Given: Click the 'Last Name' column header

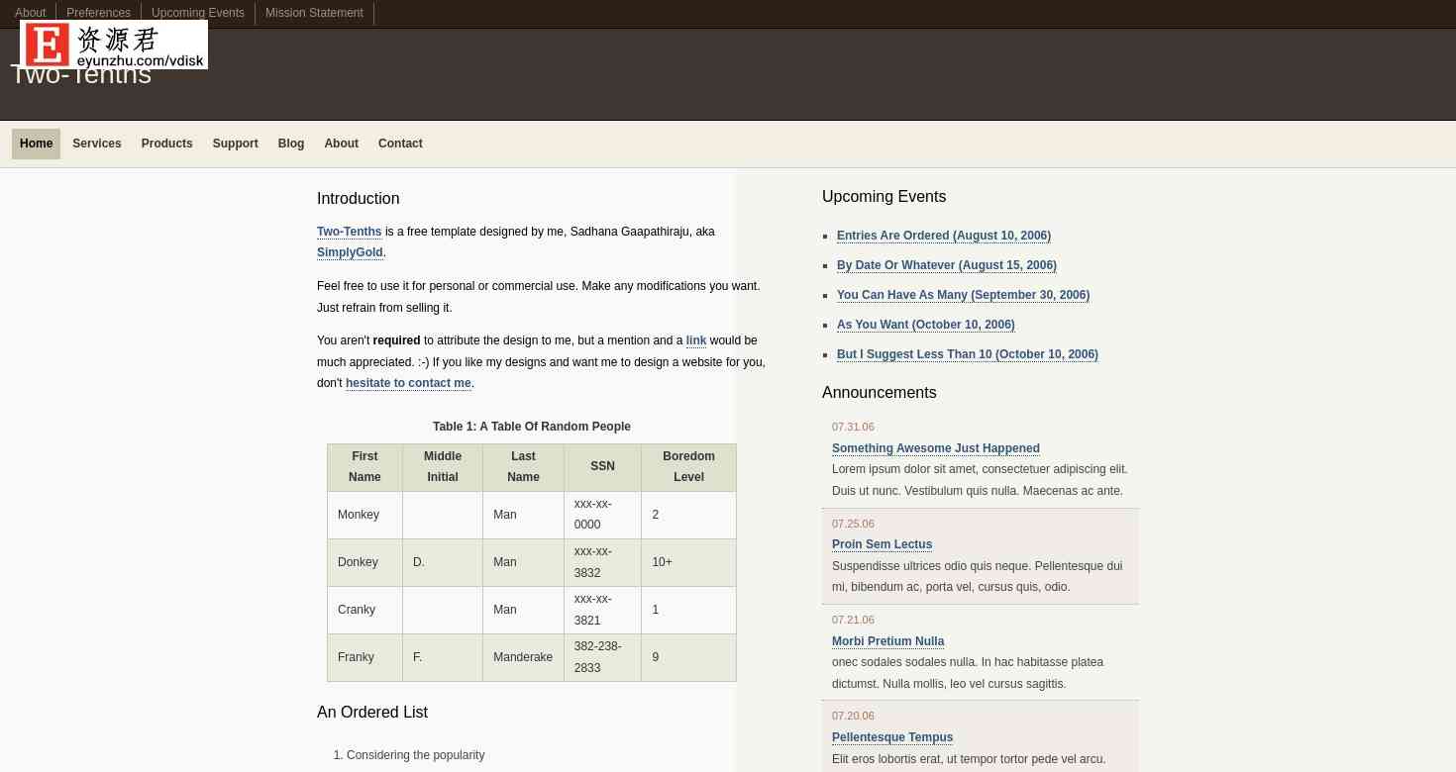Looking at the screenshot, I should [x=523, y=467].
